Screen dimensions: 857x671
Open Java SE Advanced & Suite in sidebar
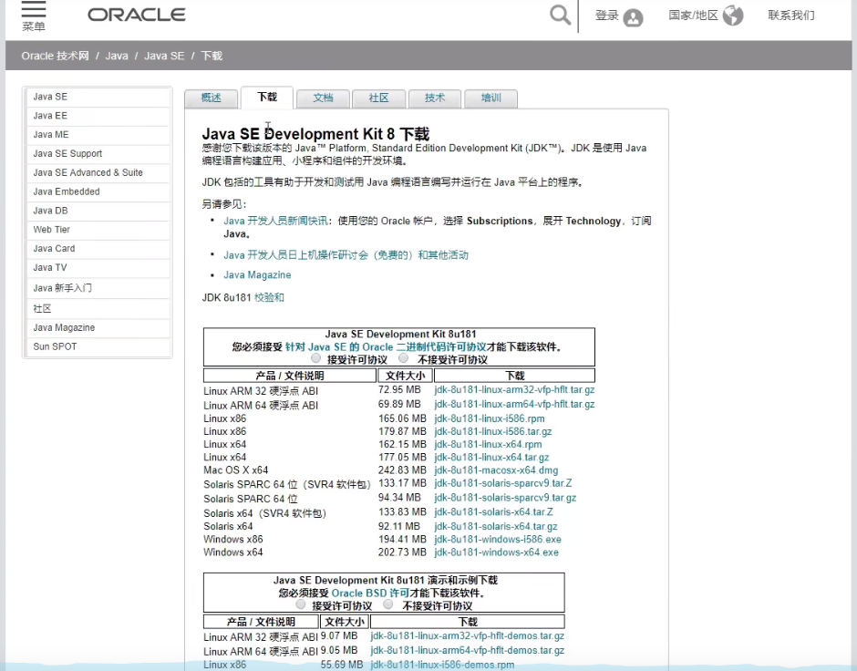(98, 172)
